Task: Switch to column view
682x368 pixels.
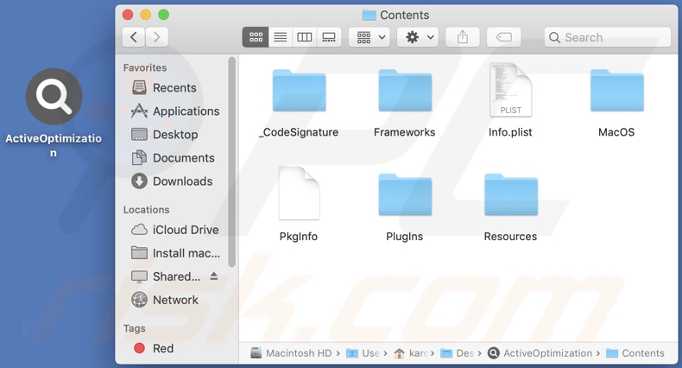Action: click(305, 37)
